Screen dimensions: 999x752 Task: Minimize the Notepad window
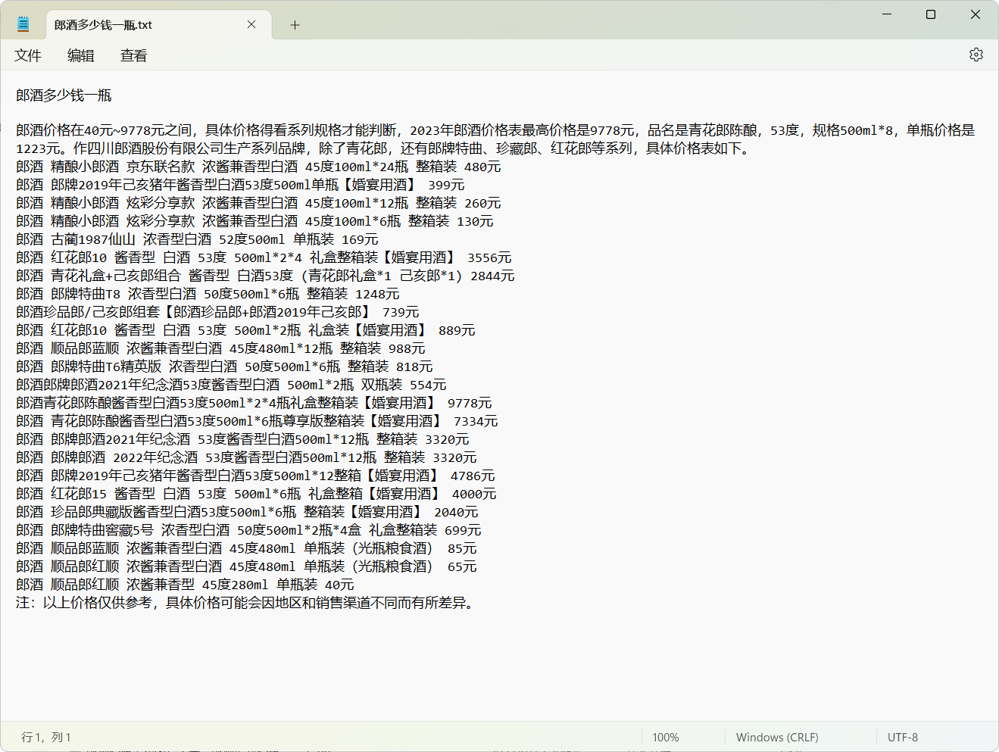(887, 14)
